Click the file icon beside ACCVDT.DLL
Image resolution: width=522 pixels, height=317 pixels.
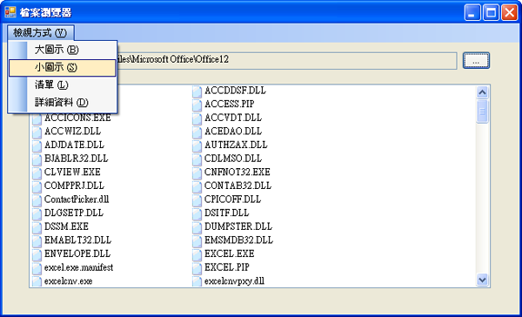click(197, 118)
